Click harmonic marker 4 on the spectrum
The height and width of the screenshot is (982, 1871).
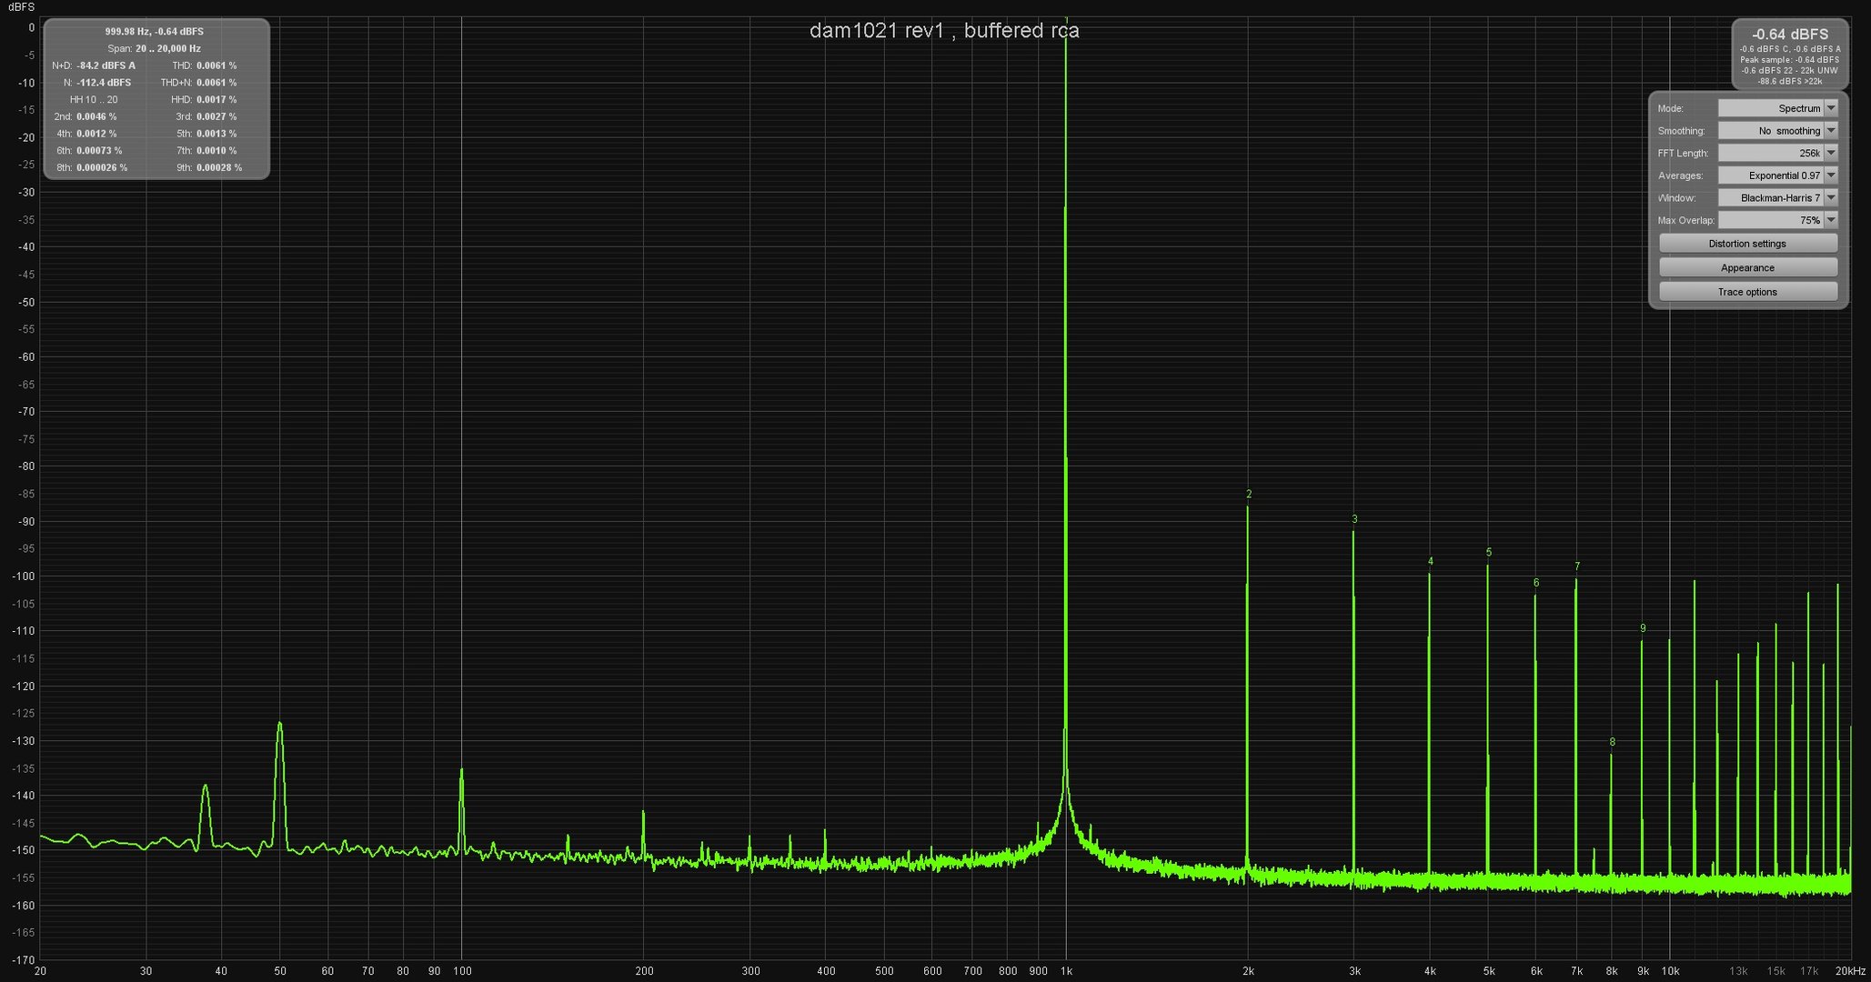click(1431, 561)
